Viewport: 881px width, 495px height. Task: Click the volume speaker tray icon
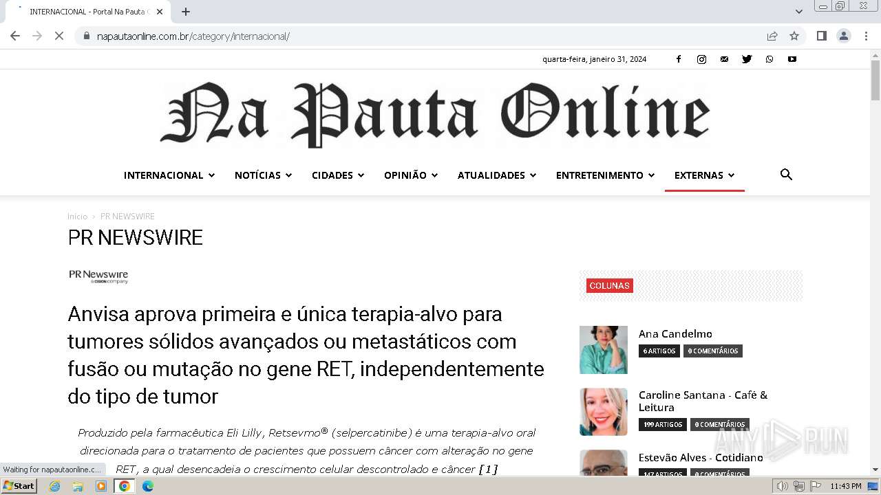click(782, 486)
